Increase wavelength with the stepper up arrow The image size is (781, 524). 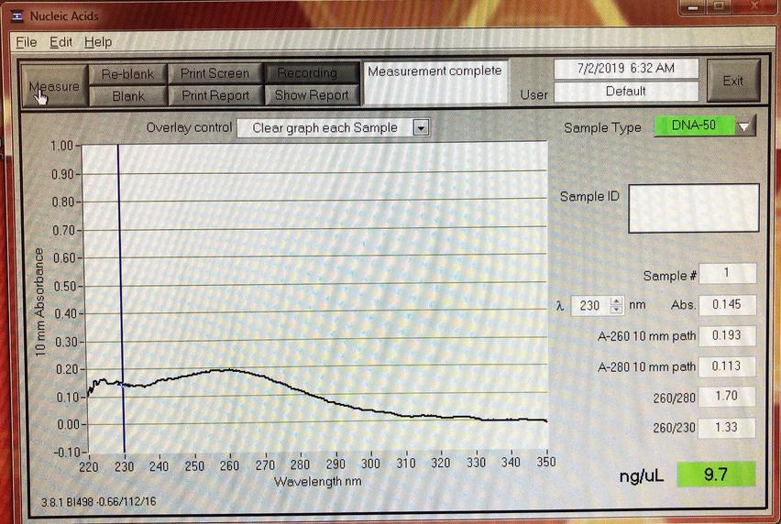point(616,301)
